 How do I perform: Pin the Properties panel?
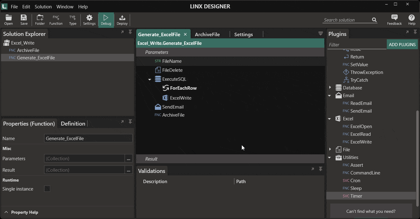(x=130, y=122)
